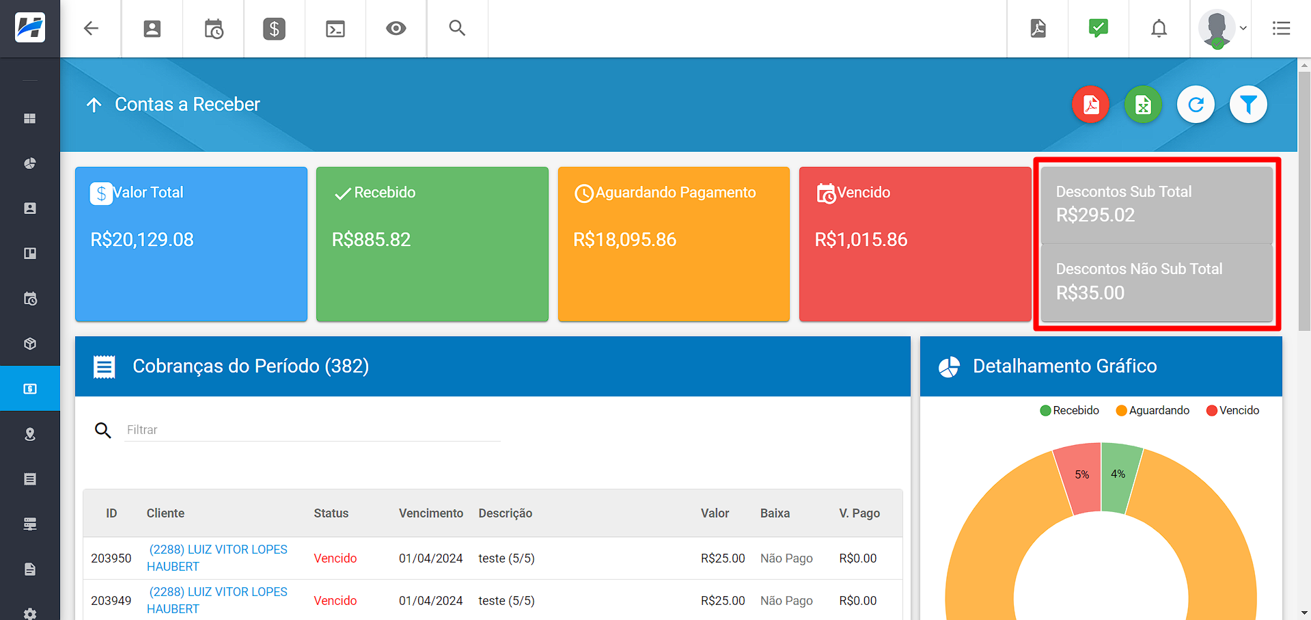
Task: Open client link in row 203949
Action: 217,600
